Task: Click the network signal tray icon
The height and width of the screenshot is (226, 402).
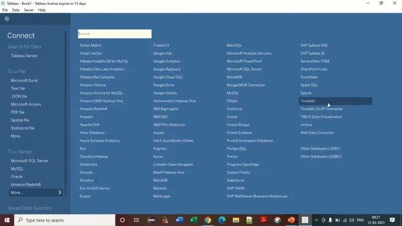Action: tap(345, 220)
